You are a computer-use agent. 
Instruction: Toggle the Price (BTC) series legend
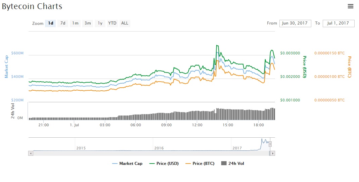(200, 164)
